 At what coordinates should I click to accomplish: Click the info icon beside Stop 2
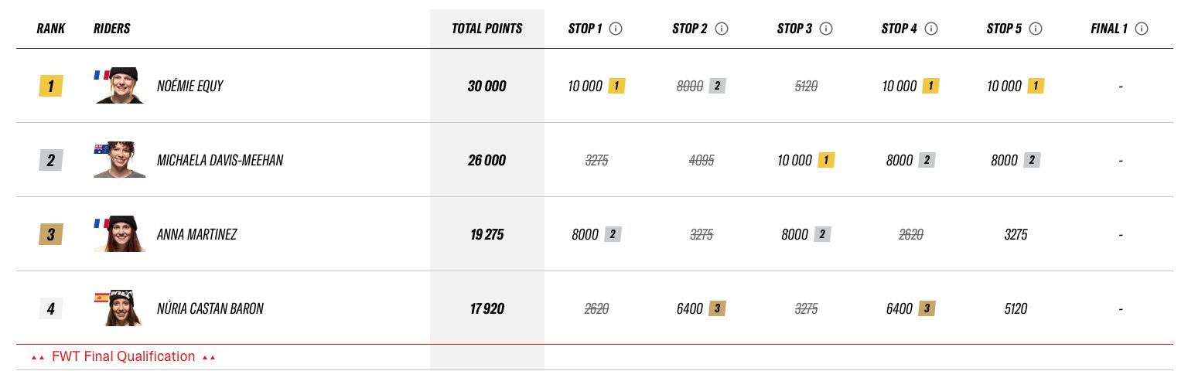[722, 29]
